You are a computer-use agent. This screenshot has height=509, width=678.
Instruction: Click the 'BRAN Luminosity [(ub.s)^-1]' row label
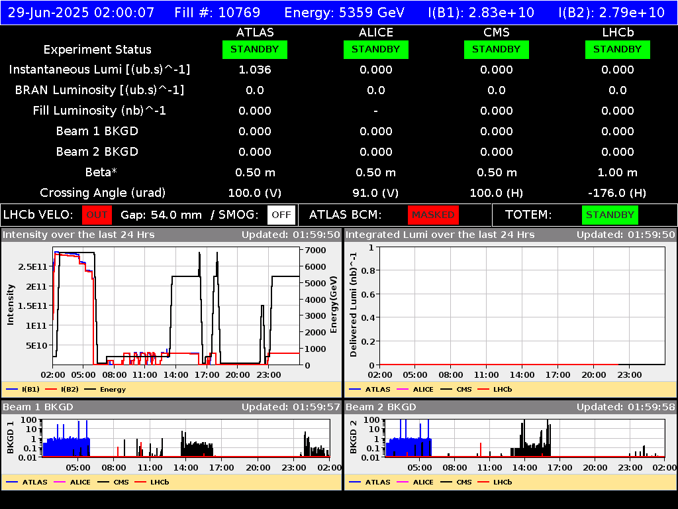[99, 90]
